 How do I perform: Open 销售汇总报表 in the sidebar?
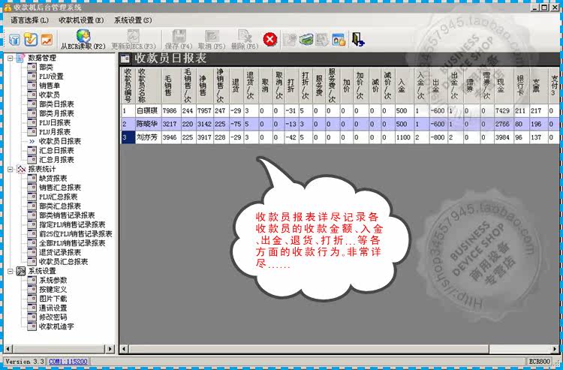pyautogui.click(x=60, y=188)
